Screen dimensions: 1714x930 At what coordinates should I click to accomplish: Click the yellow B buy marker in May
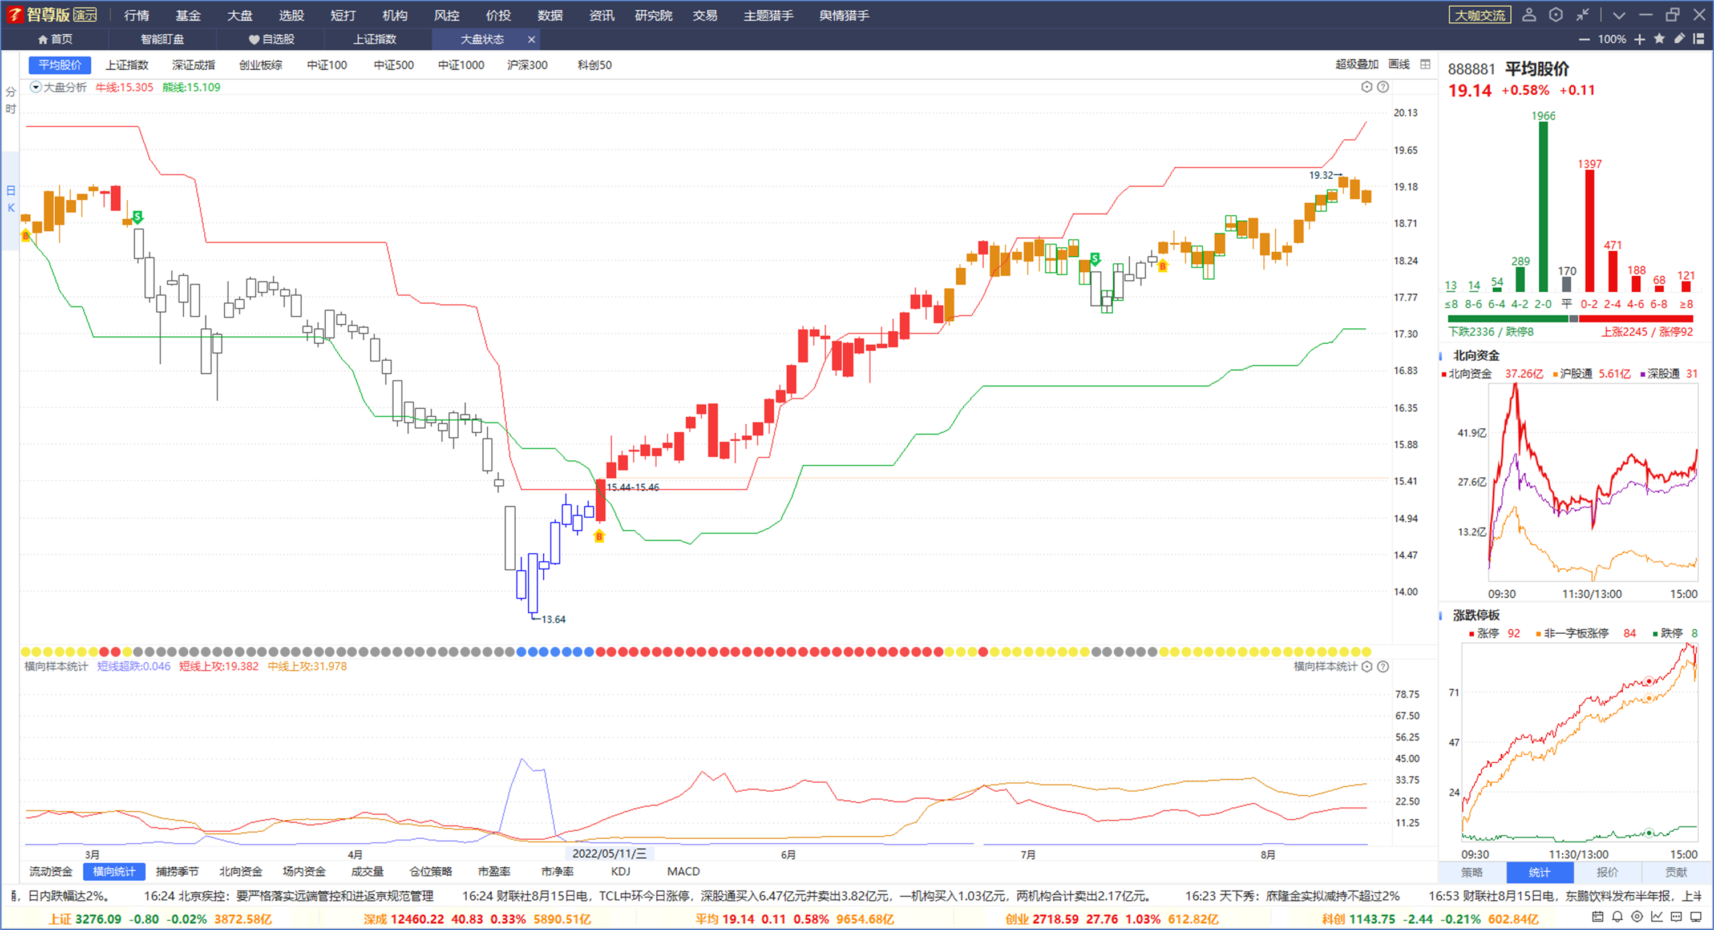click(599, 536)
